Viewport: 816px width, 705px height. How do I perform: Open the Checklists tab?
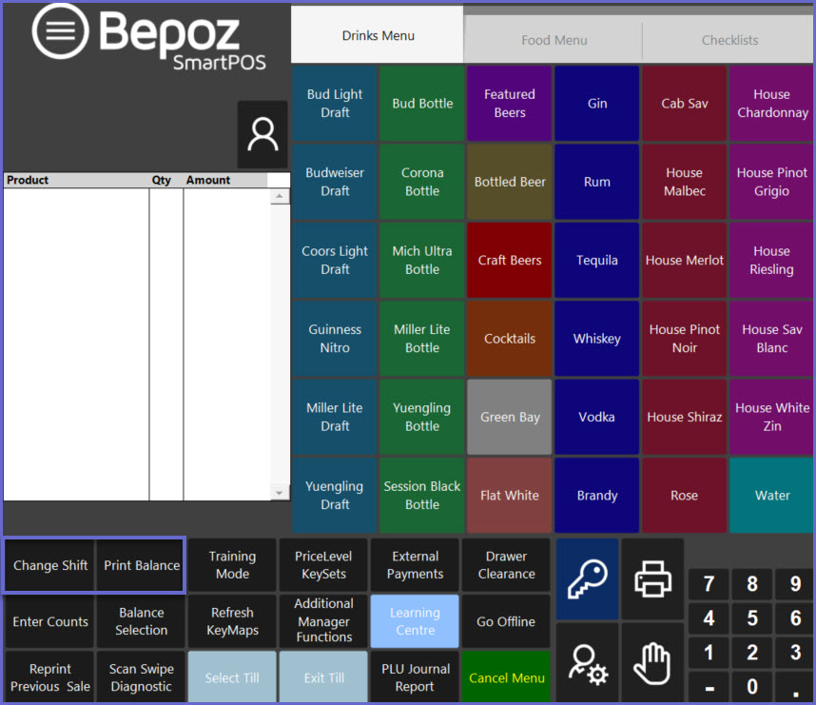729,40
